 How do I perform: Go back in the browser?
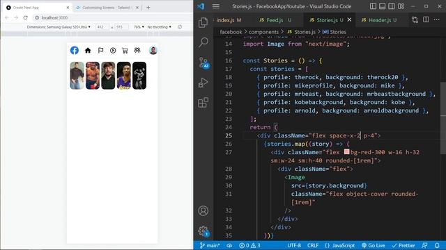pyautogui.click(x=7, y=17)
